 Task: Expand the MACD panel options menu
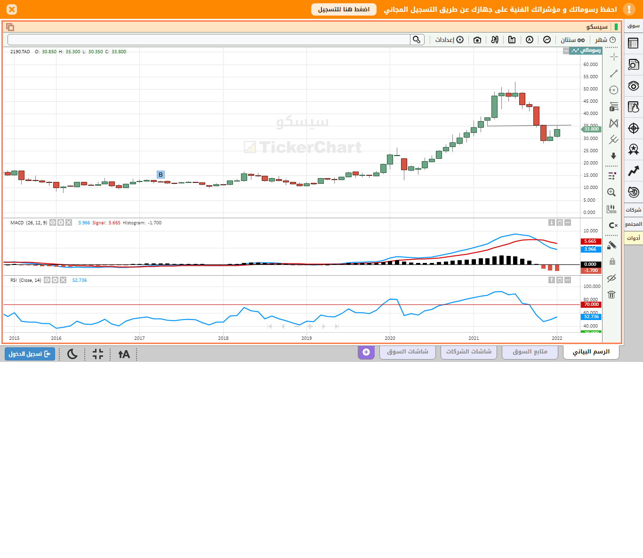(x=568, y=222)
